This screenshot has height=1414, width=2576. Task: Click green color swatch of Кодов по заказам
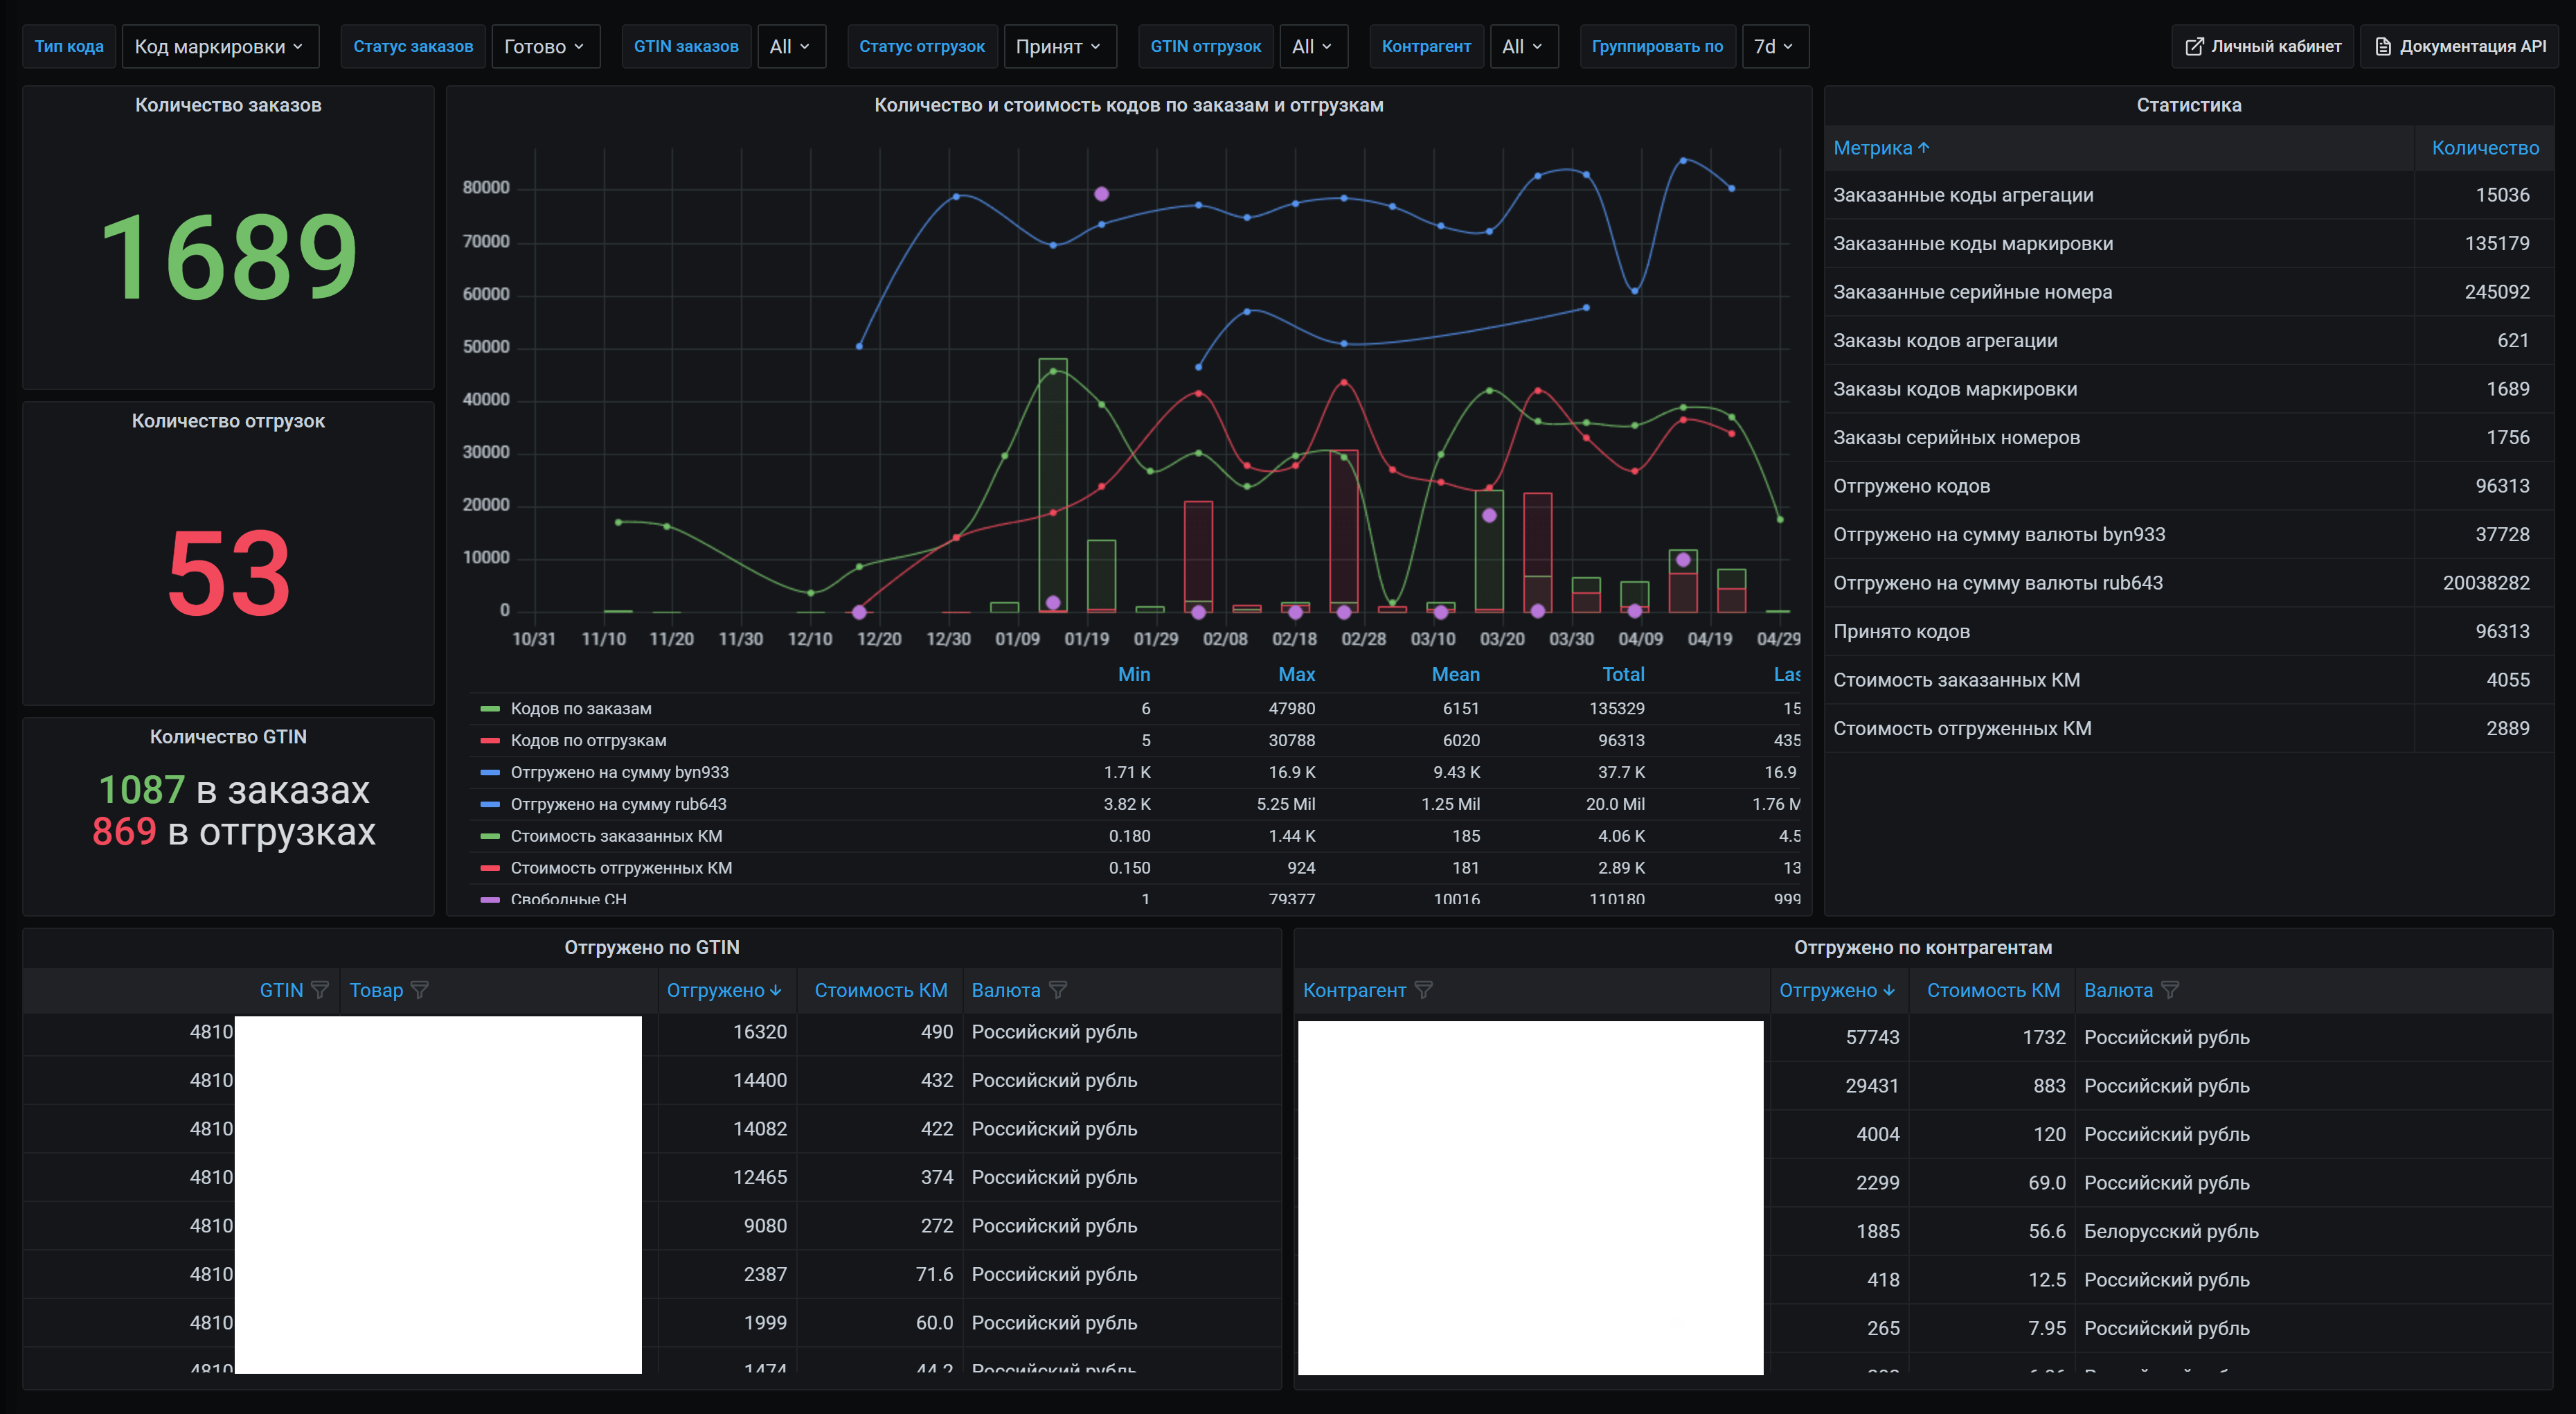coord(490,709)
